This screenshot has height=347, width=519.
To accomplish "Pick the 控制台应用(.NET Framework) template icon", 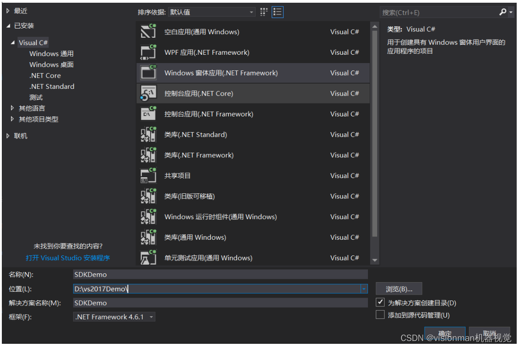I will [148, 114].
